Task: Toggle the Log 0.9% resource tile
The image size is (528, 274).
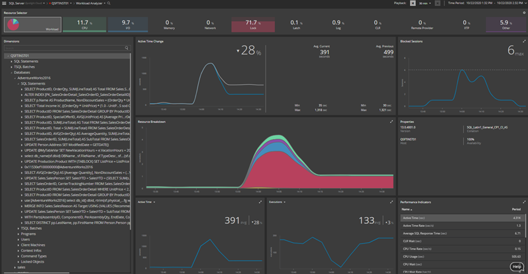Action: coord(338,24)
